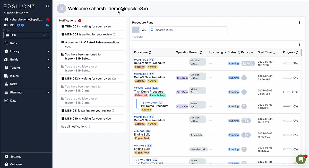Click the 7% progress bar
The width and height of the screenshot is (309, 168).
(x=287, y=63)
